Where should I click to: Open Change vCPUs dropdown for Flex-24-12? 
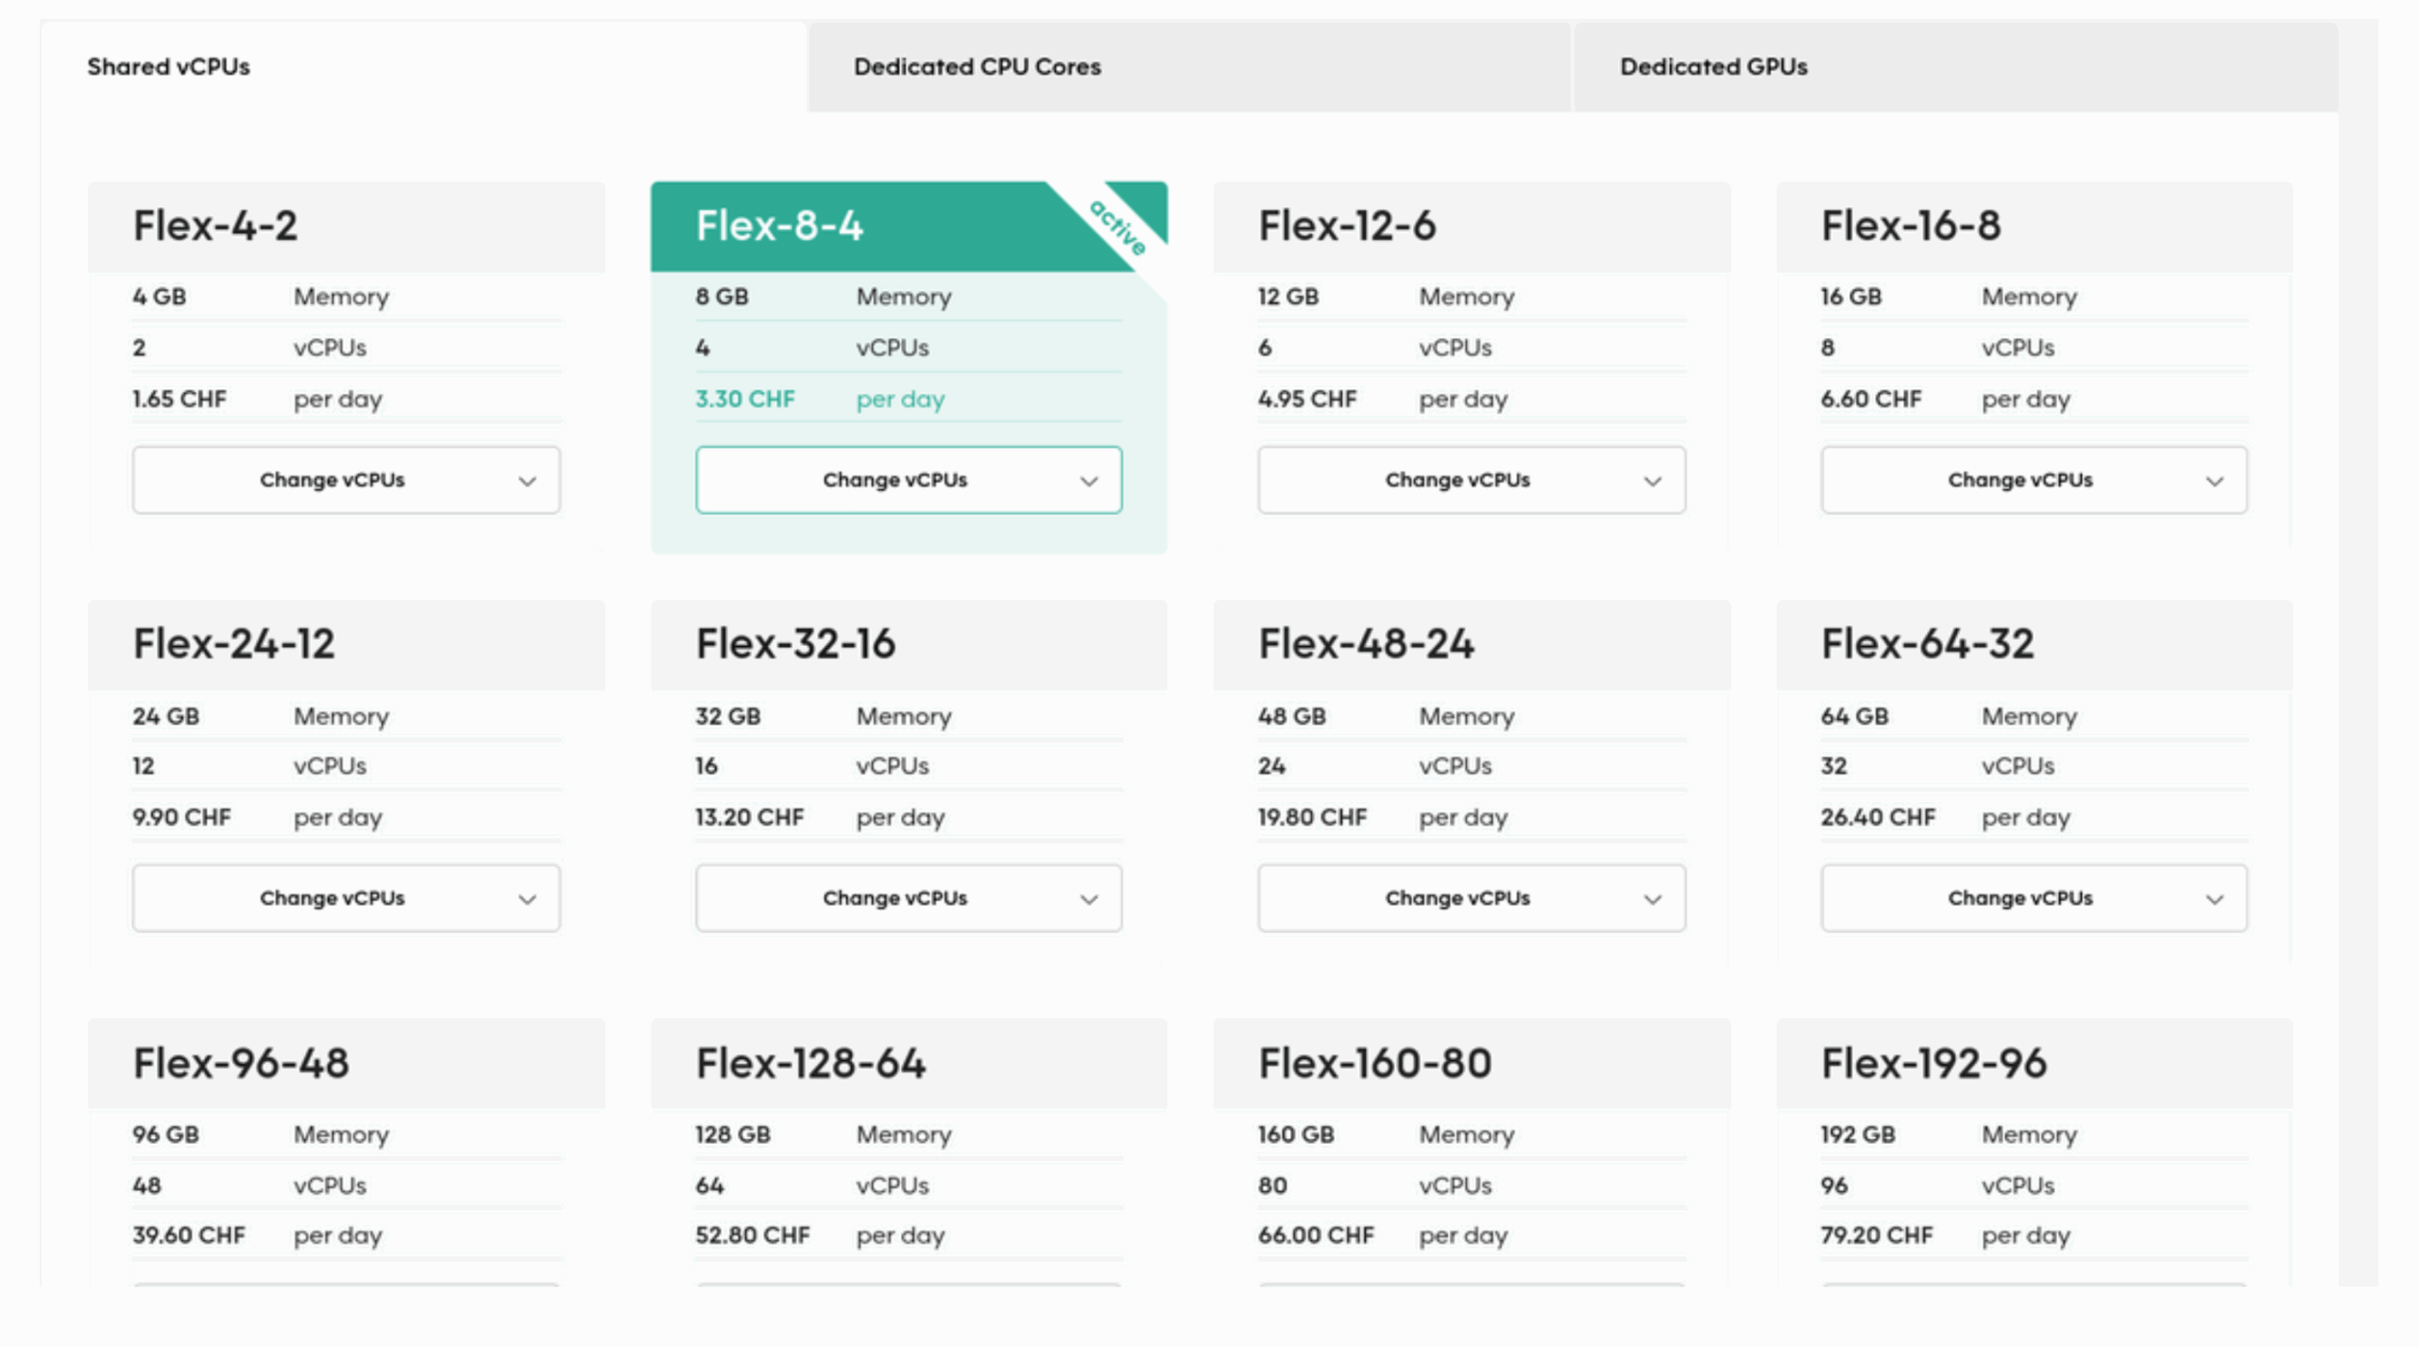(x=346, y=898)
